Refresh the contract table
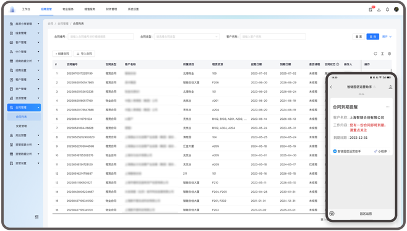 375,54
